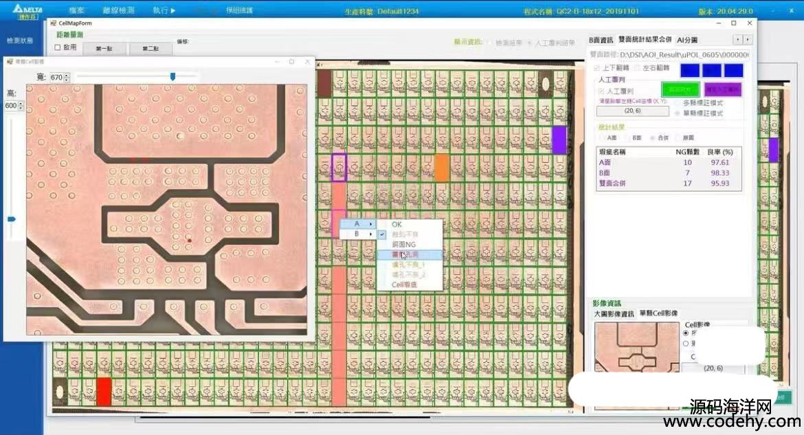The height and width of the screenshot is (435, 804).
Task: Select the 原圖 statistics radio button
Action: point(678,137)
